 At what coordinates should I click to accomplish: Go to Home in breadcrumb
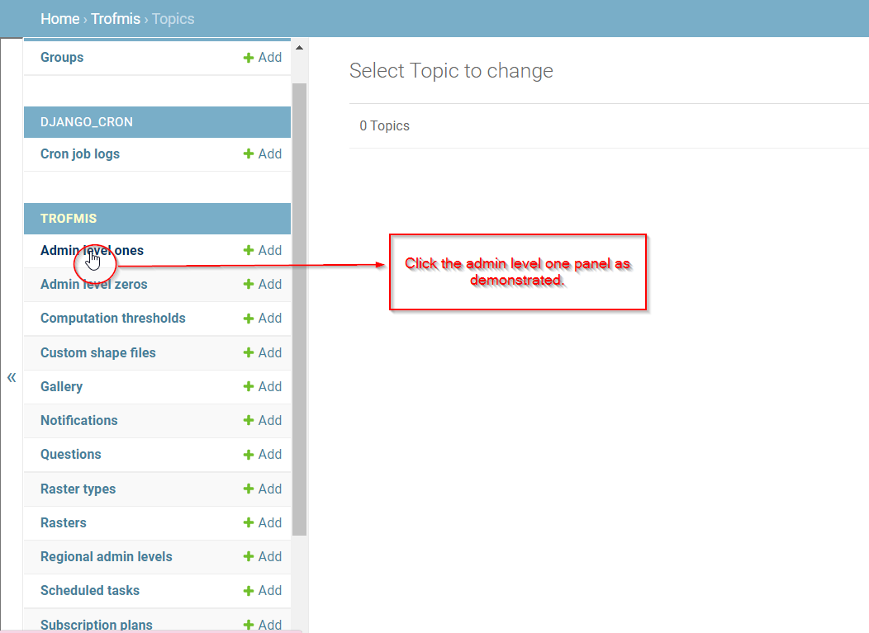click(59, 19)
